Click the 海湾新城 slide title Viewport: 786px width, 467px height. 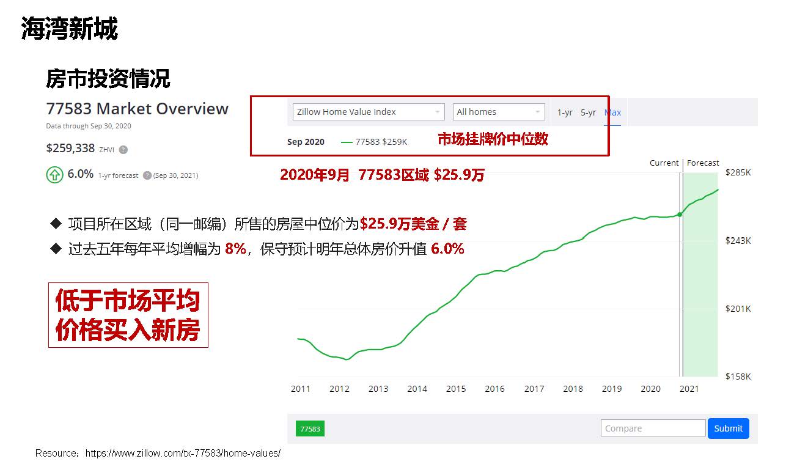point(69,29)
